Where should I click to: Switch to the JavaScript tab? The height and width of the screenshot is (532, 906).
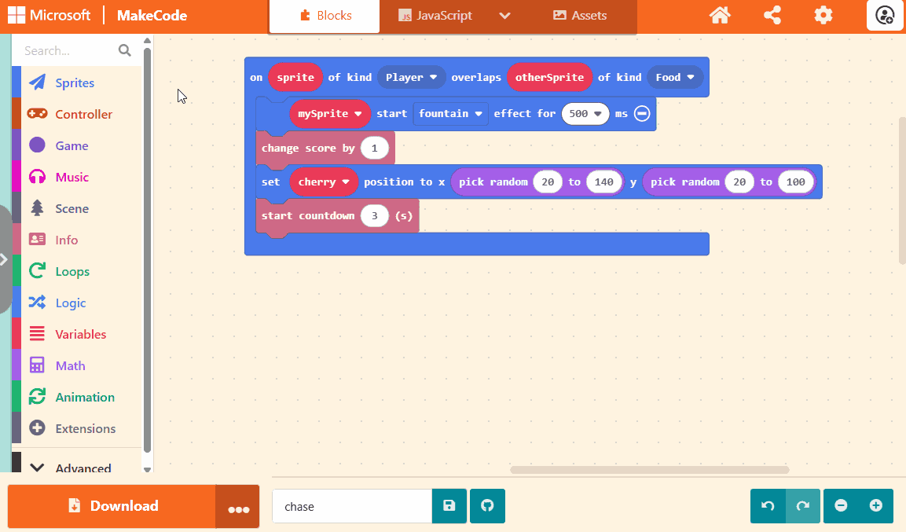point(435,16)
